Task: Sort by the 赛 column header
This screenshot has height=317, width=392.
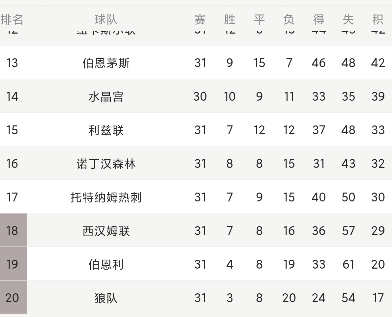Action: pyautogui.click(x=200, y=19)
